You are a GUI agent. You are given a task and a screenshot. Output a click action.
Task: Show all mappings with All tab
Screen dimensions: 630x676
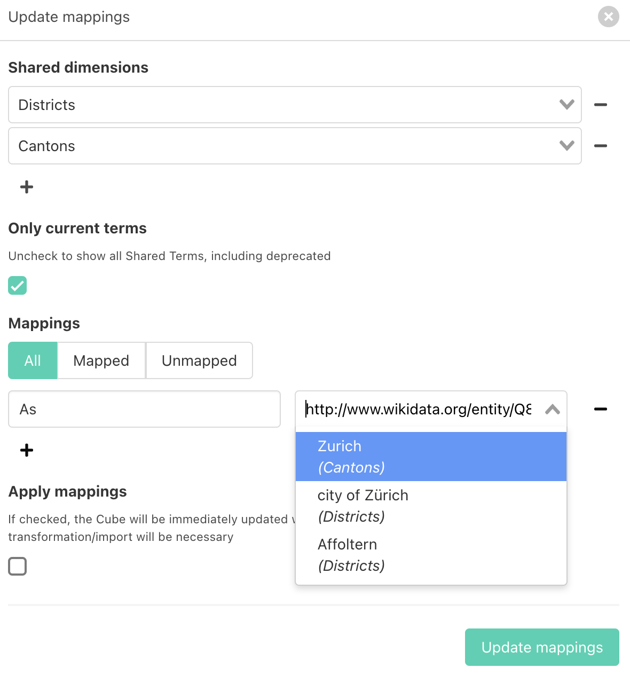coord(33,360)
